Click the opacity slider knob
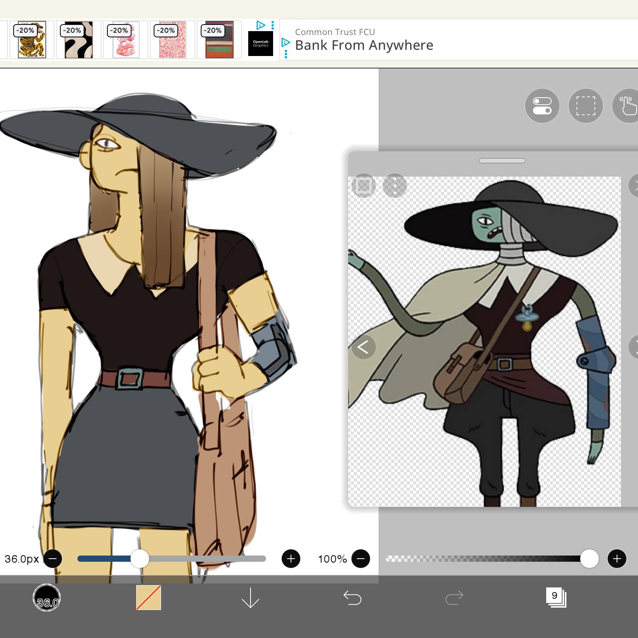The height and width of the screenshot is (638, 638). [x=589, y=559]
